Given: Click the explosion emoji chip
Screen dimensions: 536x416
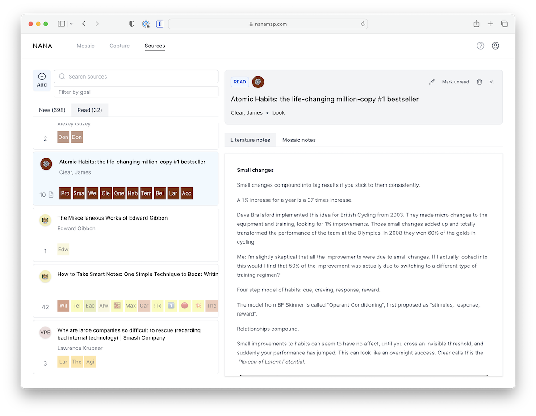Looking at the screenshot, I should pyautogui.click(x=198, y=306).
